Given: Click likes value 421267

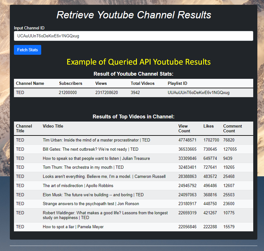Looking at the screenshot, I should (210, 213).
